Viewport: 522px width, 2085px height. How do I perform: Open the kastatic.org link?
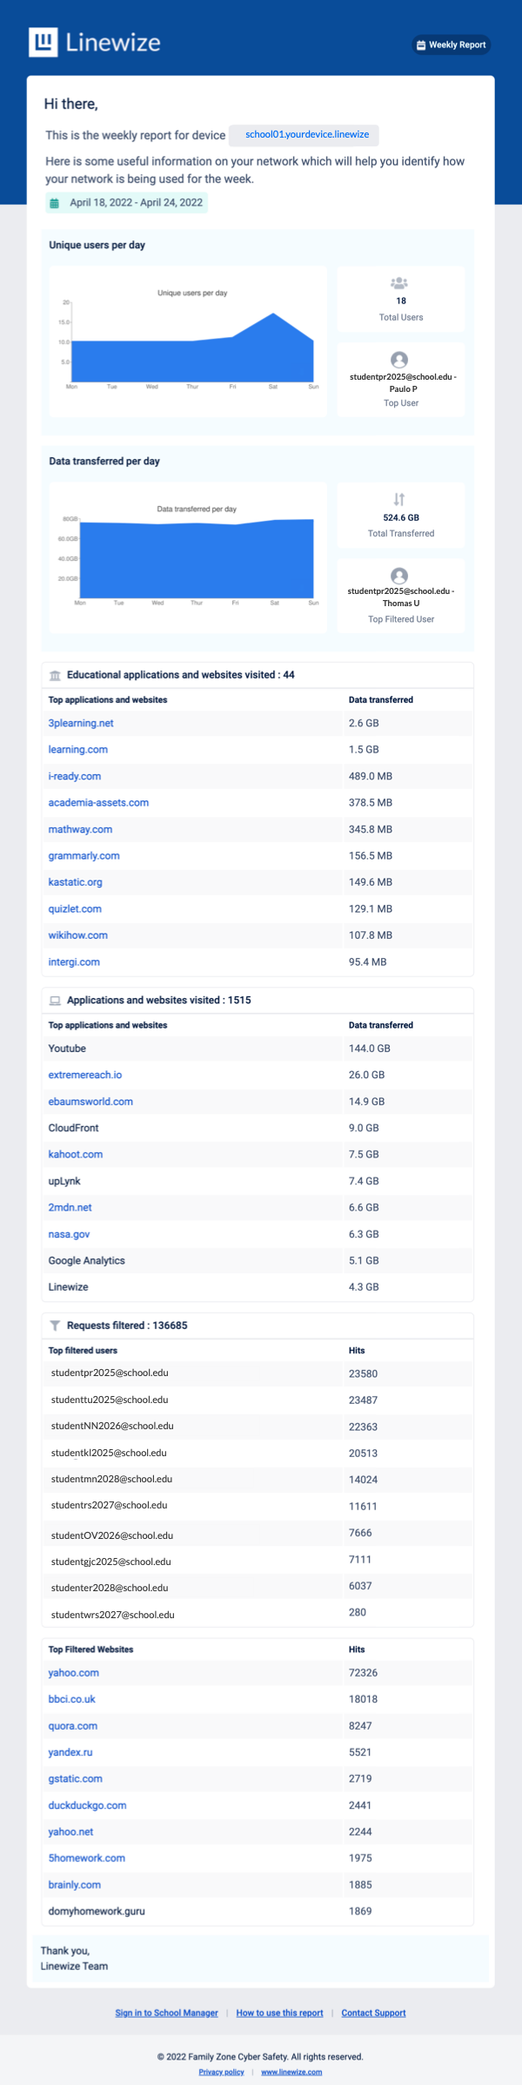(x=76, y=882)
